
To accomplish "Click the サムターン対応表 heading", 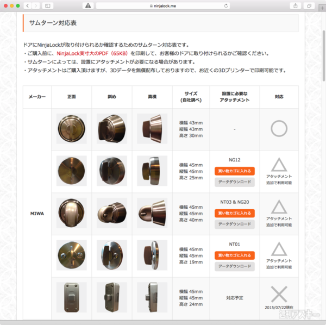I will (x=53, y=23).
